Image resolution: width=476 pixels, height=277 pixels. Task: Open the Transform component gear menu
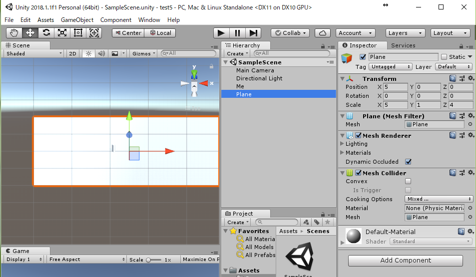point(471,78)
